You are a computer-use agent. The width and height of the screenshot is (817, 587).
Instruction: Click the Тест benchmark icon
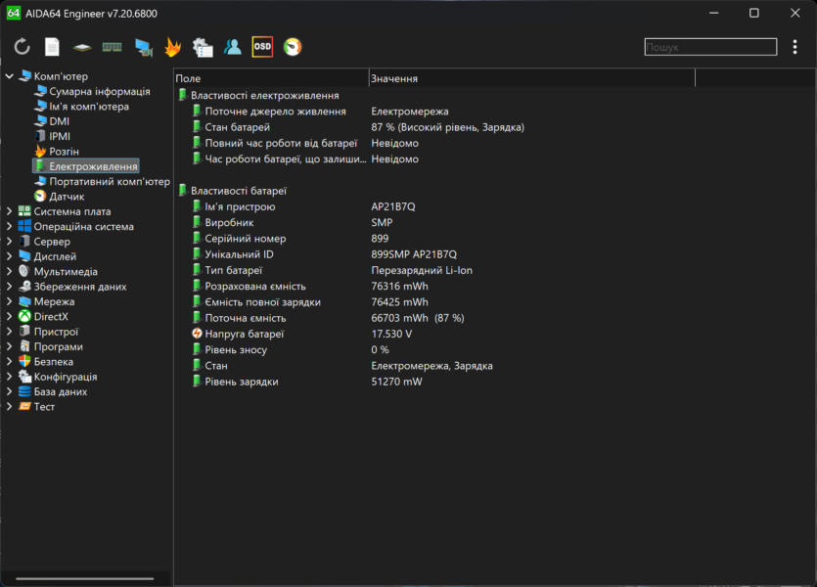pos(23,407)
